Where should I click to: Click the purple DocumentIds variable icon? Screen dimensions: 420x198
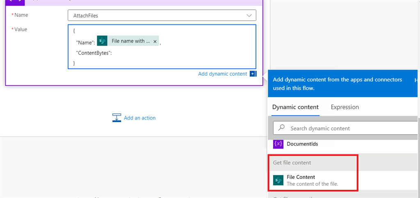pos(278,144)
